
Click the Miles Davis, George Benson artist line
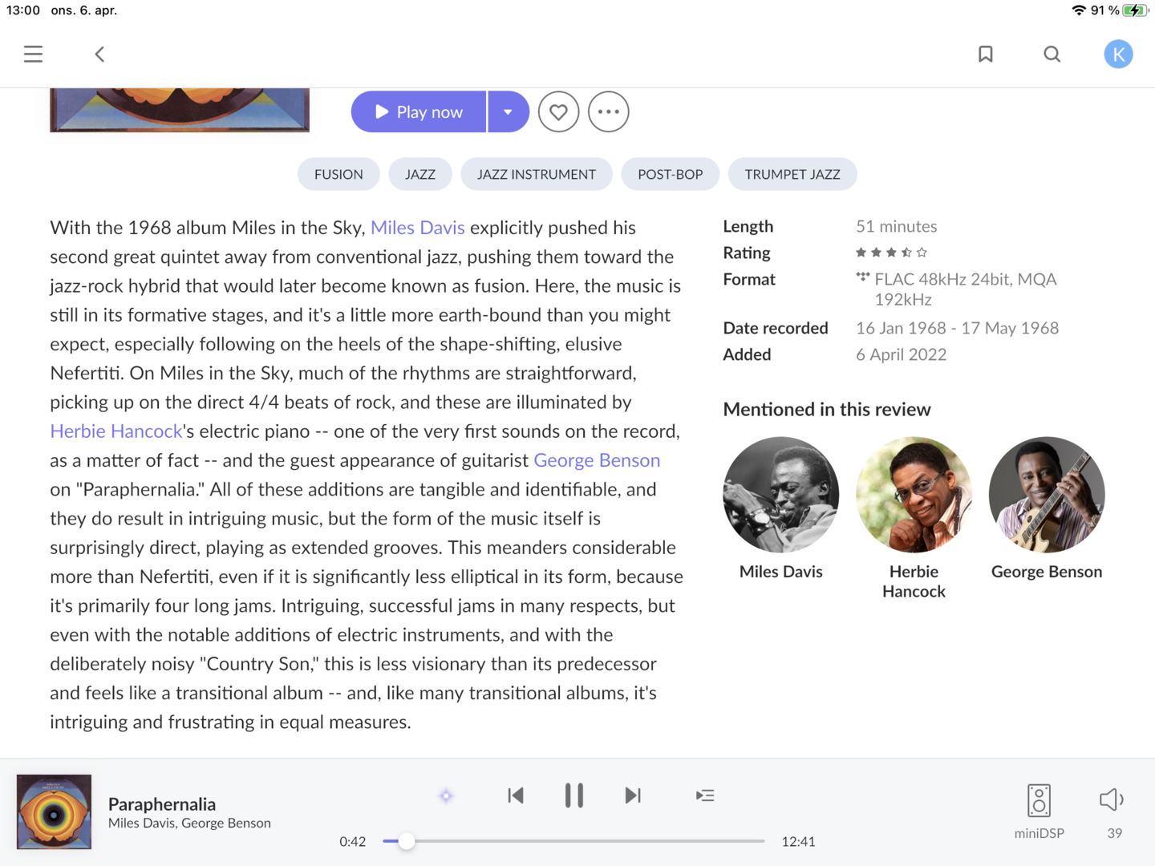pyautogui.click(x=189, y=824)
